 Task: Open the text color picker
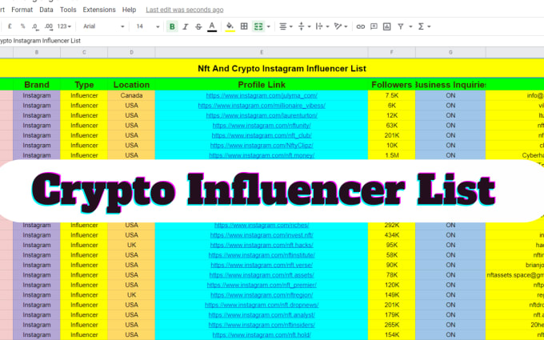(x=212, y=26)
